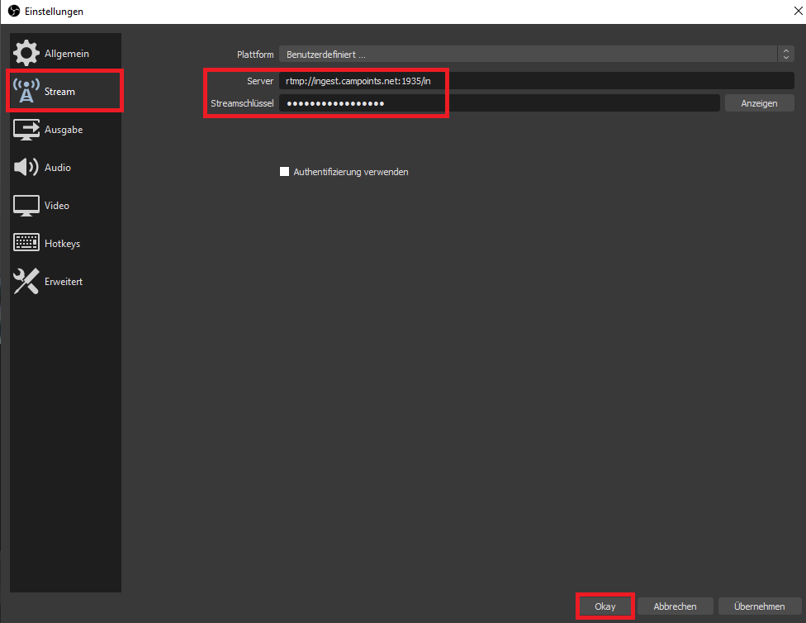Select the Audio settings tab
The height and width of the screenshot is (623, 806).
click(x=66, y=167)
